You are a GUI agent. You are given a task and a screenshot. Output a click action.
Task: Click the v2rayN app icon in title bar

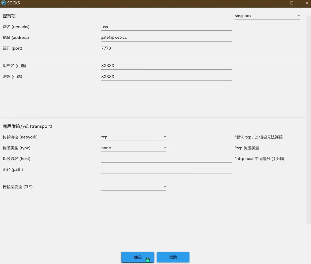coord(4,3)
